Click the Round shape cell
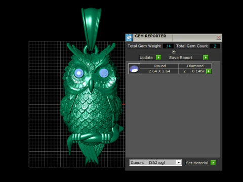This screenshot has width=243, height=182. coord(159,66)
